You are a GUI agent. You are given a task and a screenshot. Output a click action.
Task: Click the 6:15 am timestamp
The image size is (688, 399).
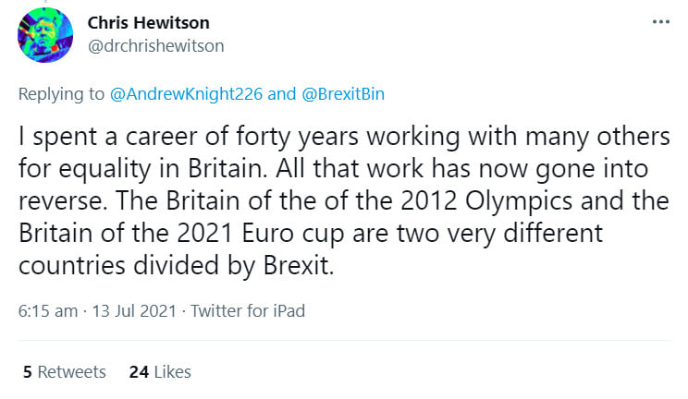47,311
